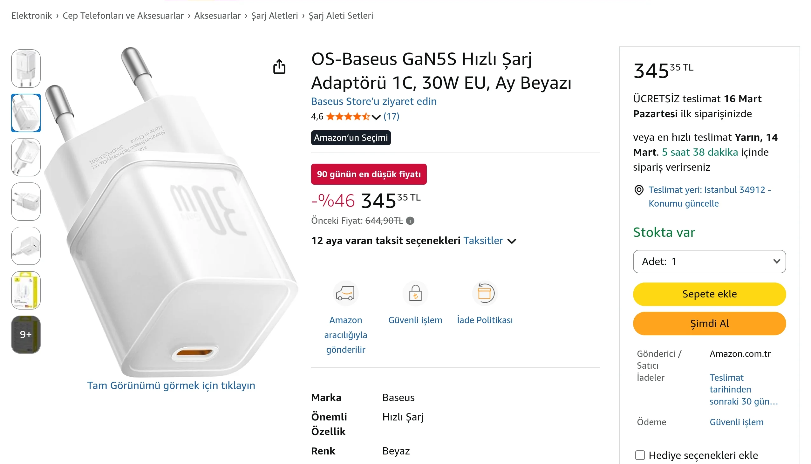This screenshot has width=811, height=464.
Task: Select the yellow packaging box thumbnail
Action: 26,290
